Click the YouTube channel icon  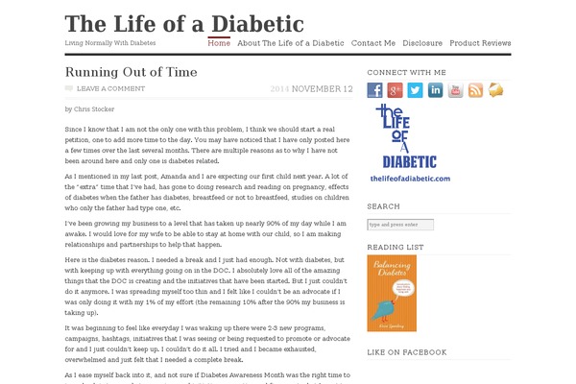[x=456, y=90]
